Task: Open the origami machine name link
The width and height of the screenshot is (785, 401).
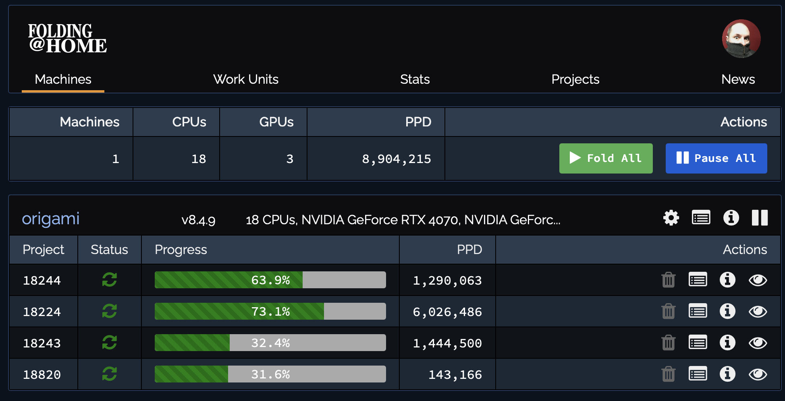Action: point(50,219)
